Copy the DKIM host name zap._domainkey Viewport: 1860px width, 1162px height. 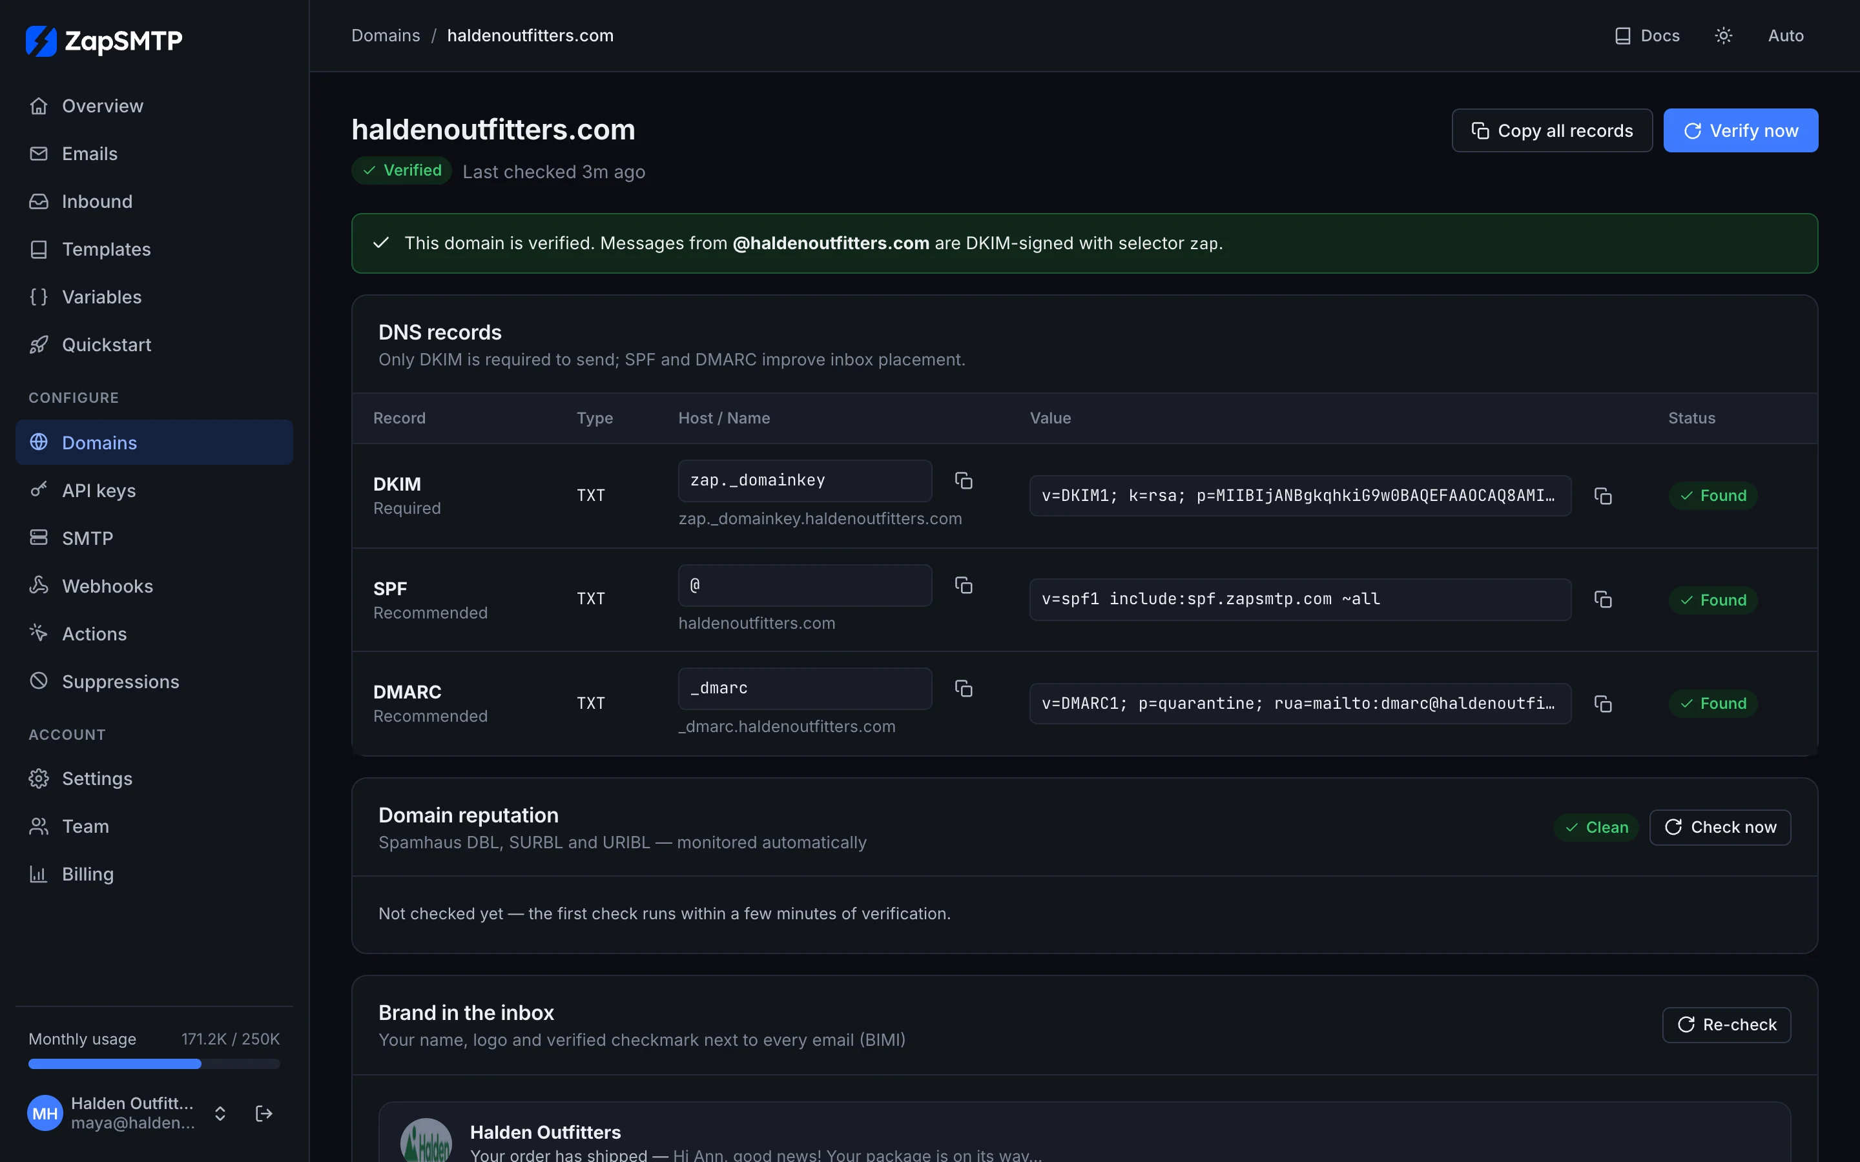click(963, 480)
